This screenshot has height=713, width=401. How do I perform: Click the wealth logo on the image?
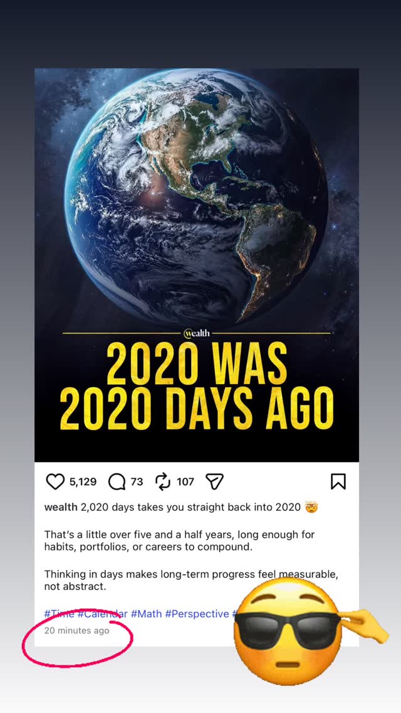[197, 333]
